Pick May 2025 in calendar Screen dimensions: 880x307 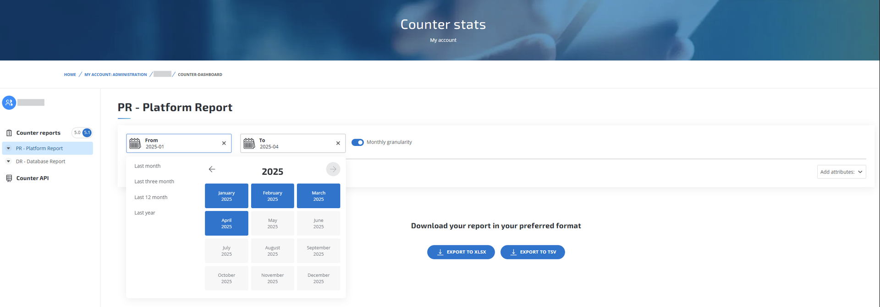pos(273,223)
